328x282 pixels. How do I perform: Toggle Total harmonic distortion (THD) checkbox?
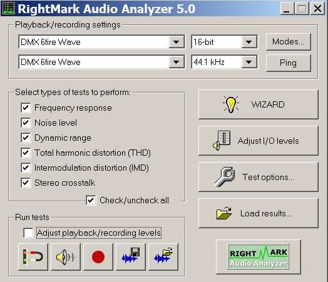coord(26,153)
